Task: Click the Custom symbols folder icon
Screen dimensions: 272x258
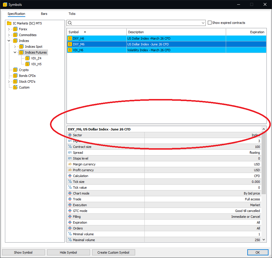Action: click(15, 87)
